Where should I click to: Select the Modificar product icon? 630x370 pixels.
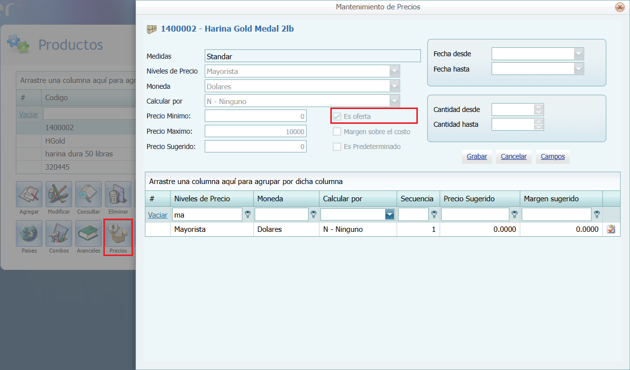[x=59, y=194]
